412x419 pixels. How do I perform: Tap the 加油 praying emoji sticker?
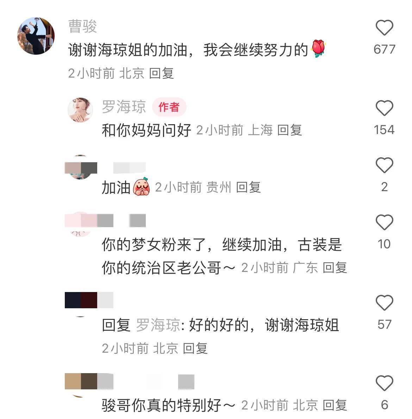click(142, 186)
